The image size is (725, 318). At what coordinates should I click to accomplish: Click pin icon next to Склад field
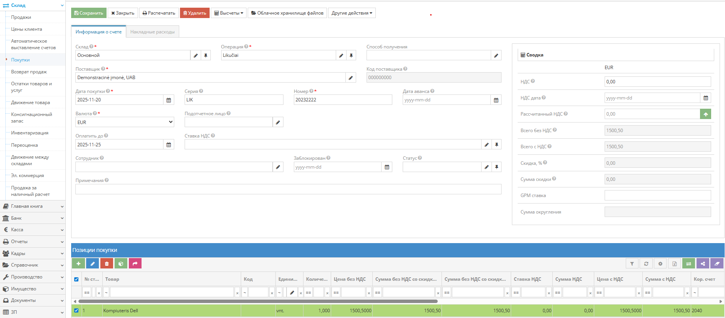206,55
